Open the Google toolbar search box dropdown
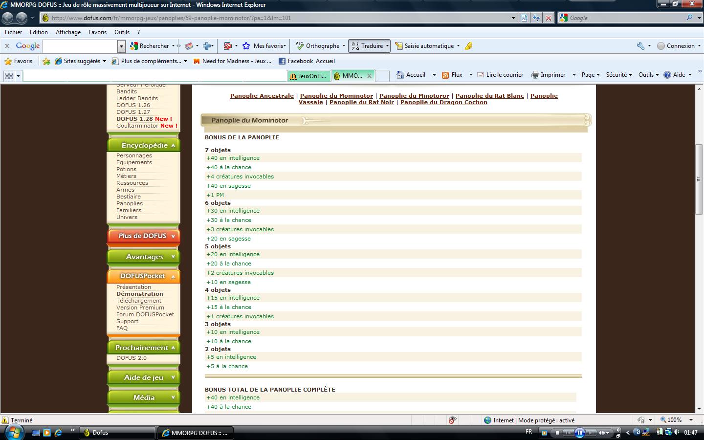Image resolution: width=704 pixels, height=440 pixels. [x=121, y=46]
